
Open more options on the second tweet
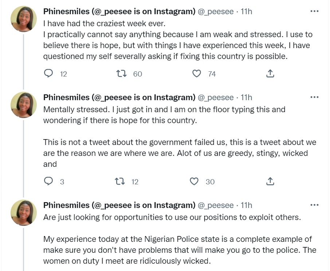pos(314,97)
